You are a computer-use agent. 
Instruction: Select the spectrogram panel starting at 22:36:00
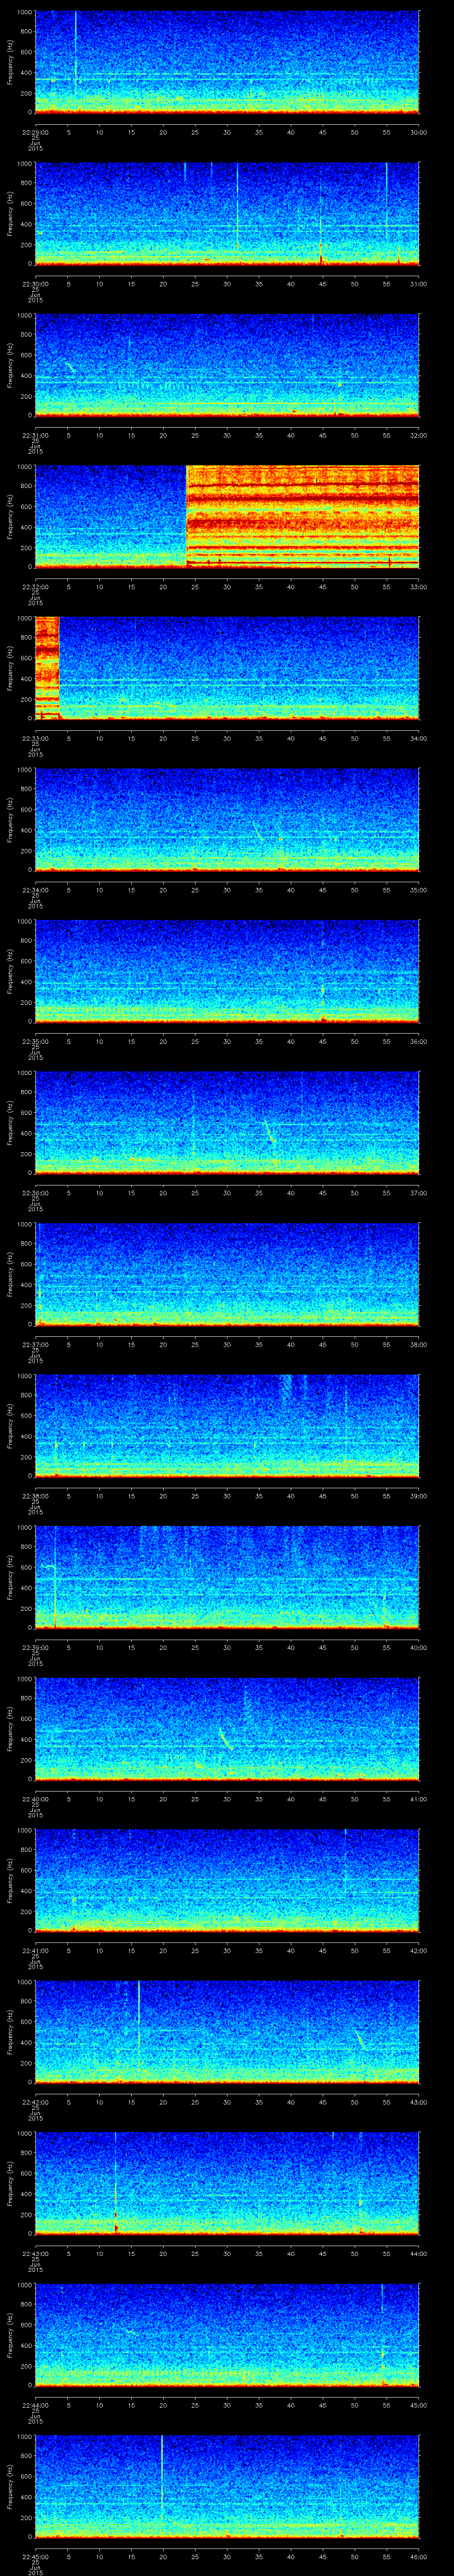point(227,1122)
